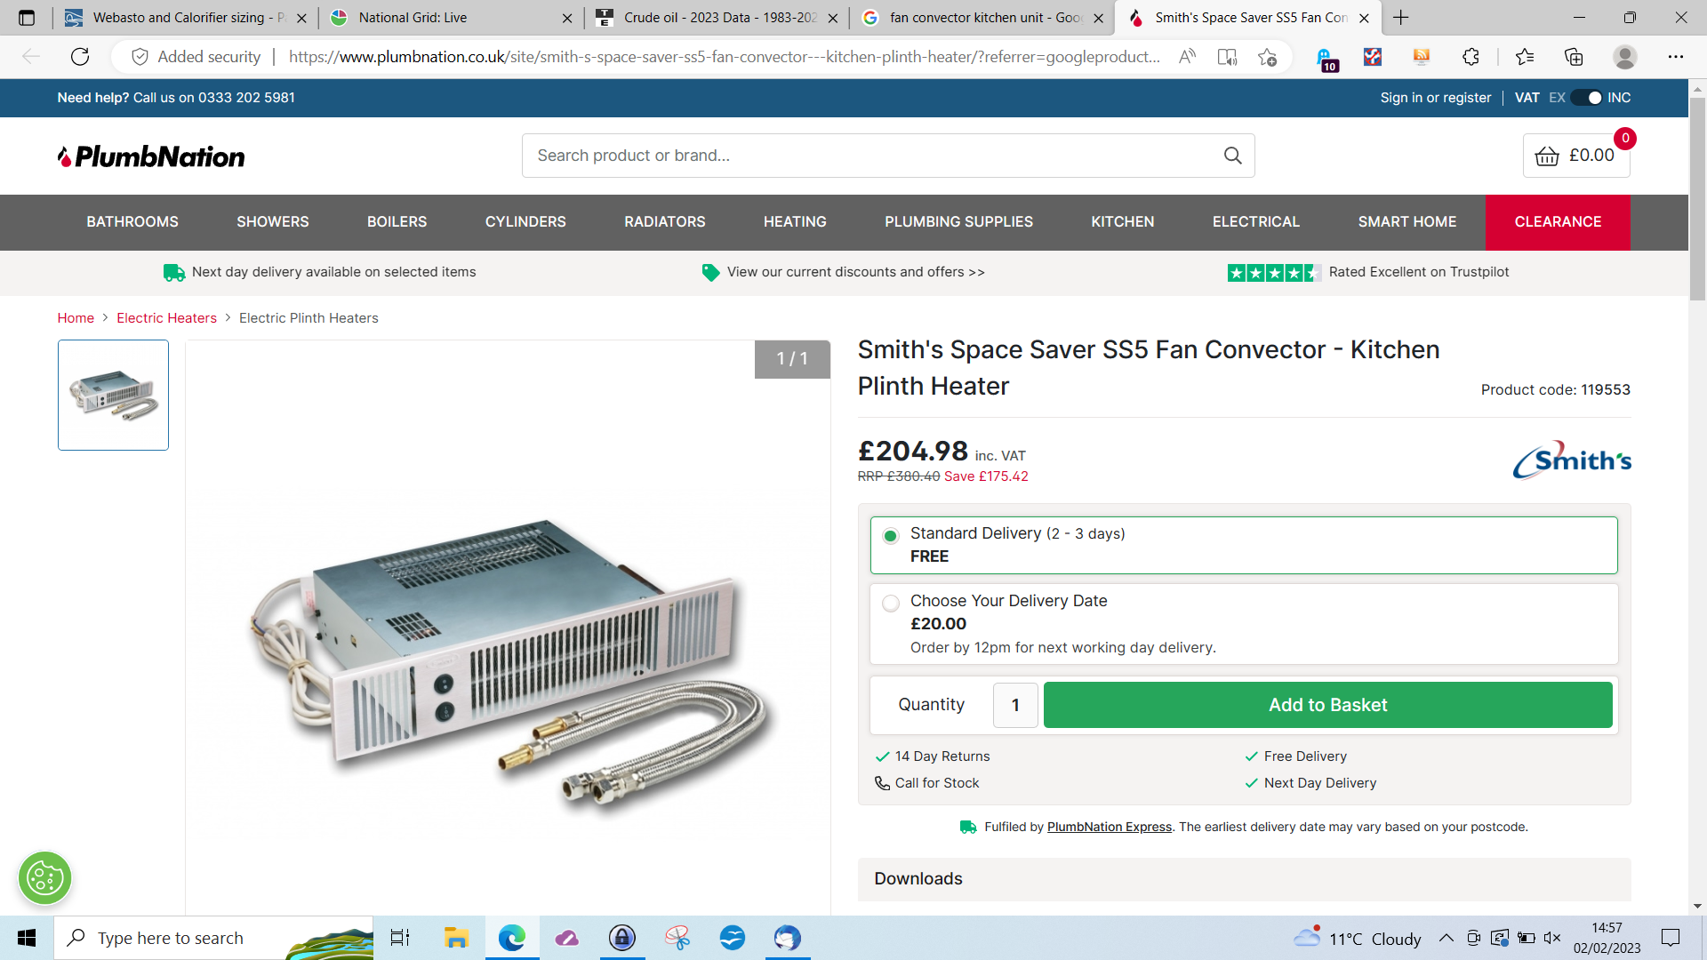This screenshot has height=960, width=1707.
Task: Open Rated Excellent on Trustpilot link
Action: tap(1418, 272)
